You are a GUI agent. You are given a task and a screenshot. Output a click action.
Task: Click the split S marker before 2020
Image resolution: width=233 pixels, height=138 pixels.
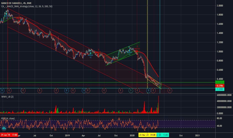point(131,90)
